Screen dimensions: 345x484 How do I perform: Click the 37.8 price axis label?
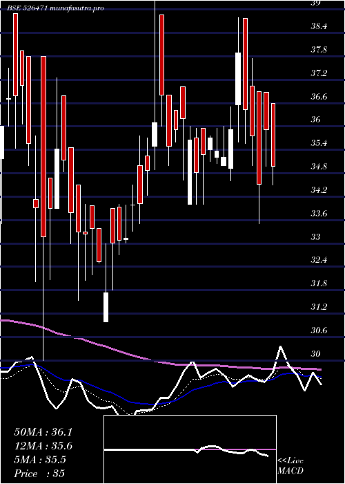[319, 50]
